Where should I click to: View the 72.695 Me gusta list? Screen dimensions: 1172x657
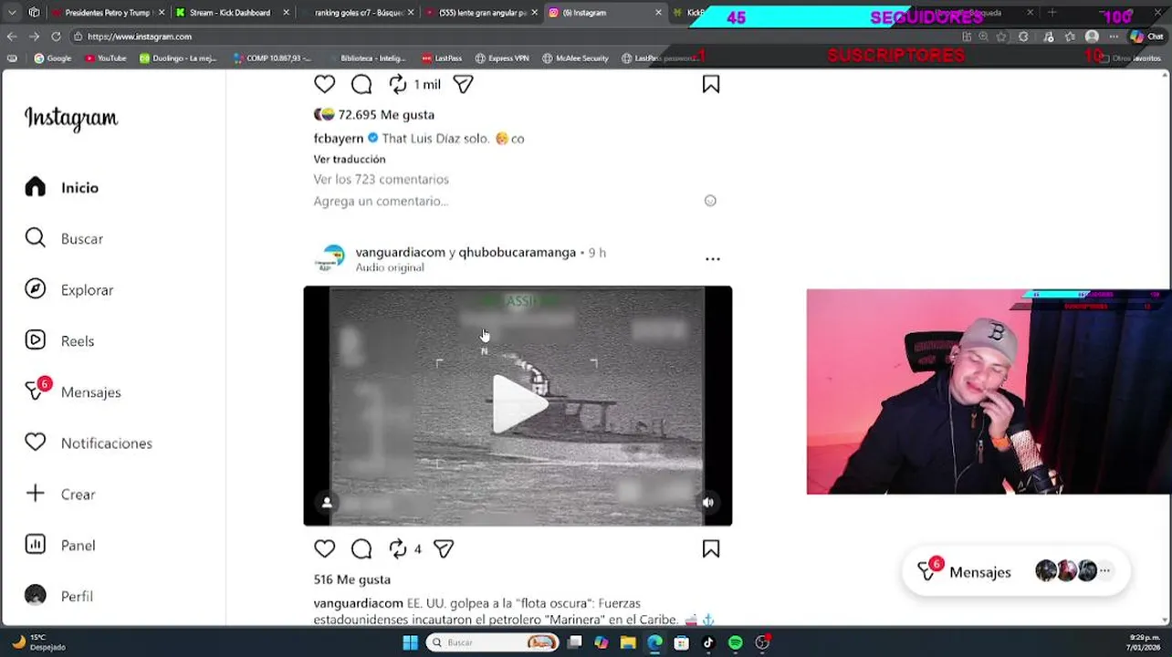[x=386, y=115]
